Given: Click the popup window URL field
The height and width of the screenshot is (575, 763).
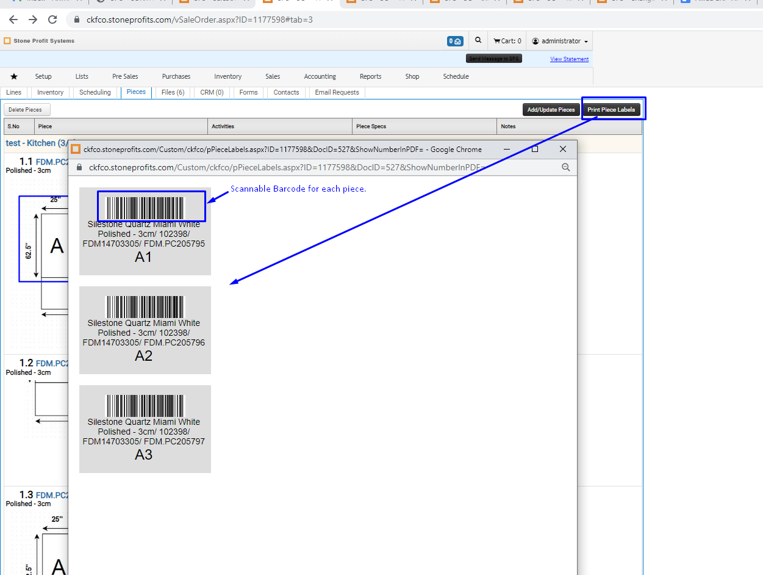Looking at the screenshot, I should click(x=287, y=167).
